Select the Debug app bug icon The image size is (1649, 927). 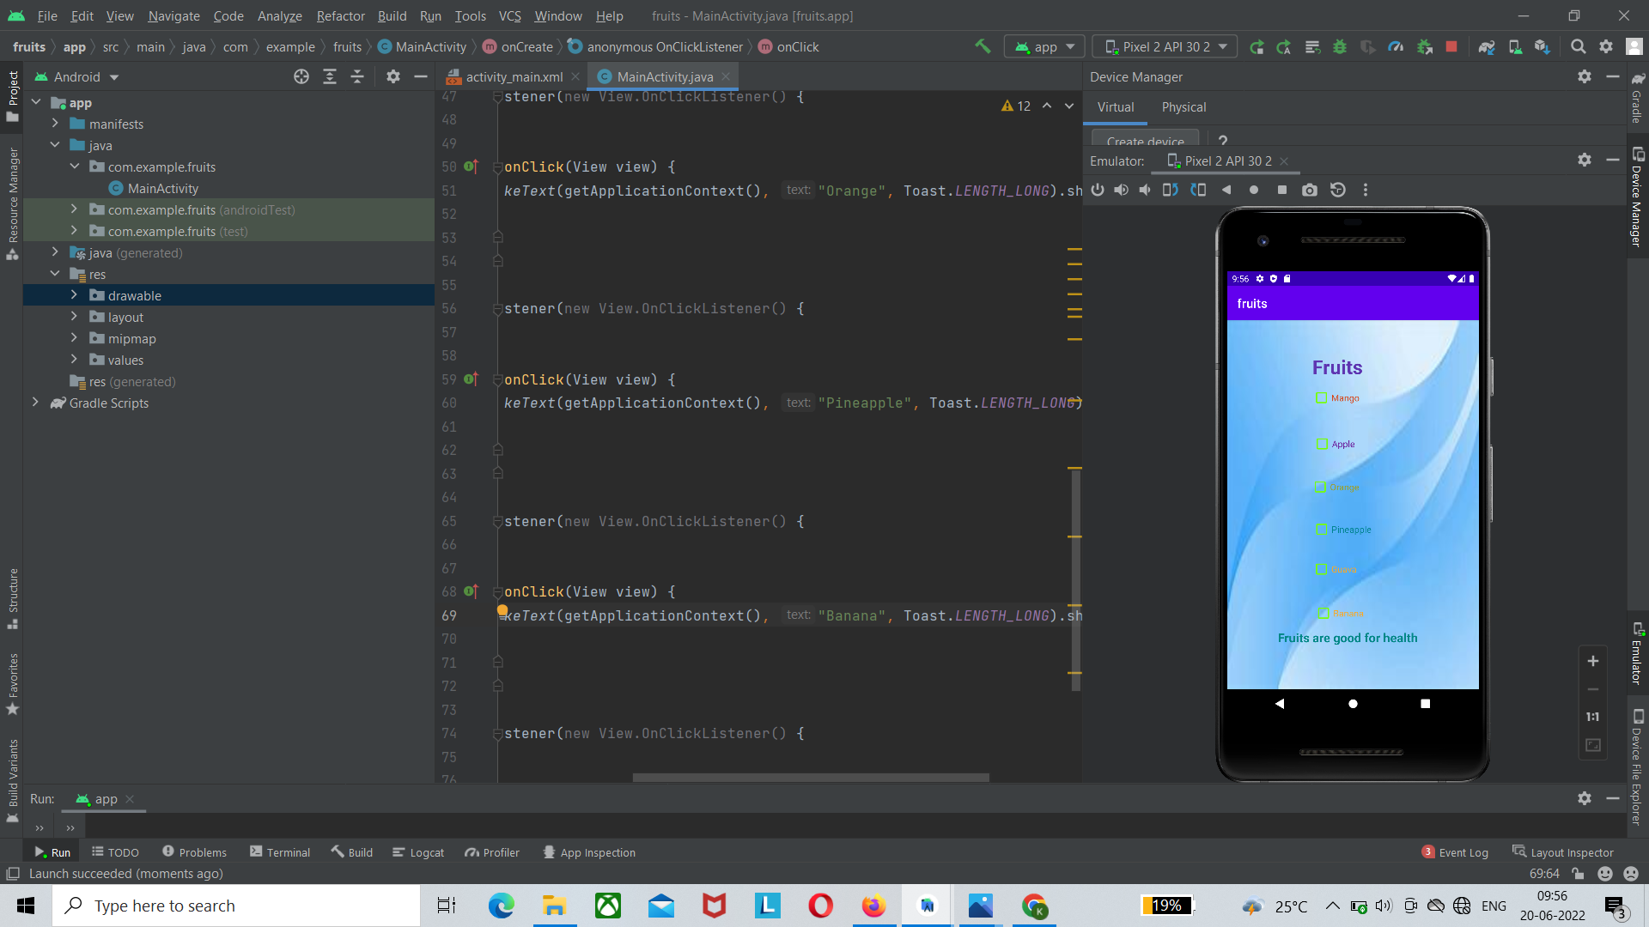(1340, 46)
